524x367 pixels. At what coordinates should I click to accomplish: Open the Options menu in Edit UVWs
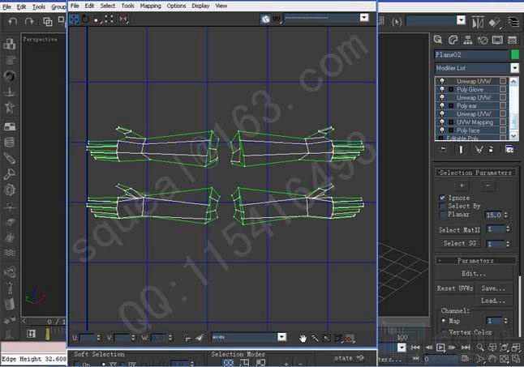click(176, 6)
